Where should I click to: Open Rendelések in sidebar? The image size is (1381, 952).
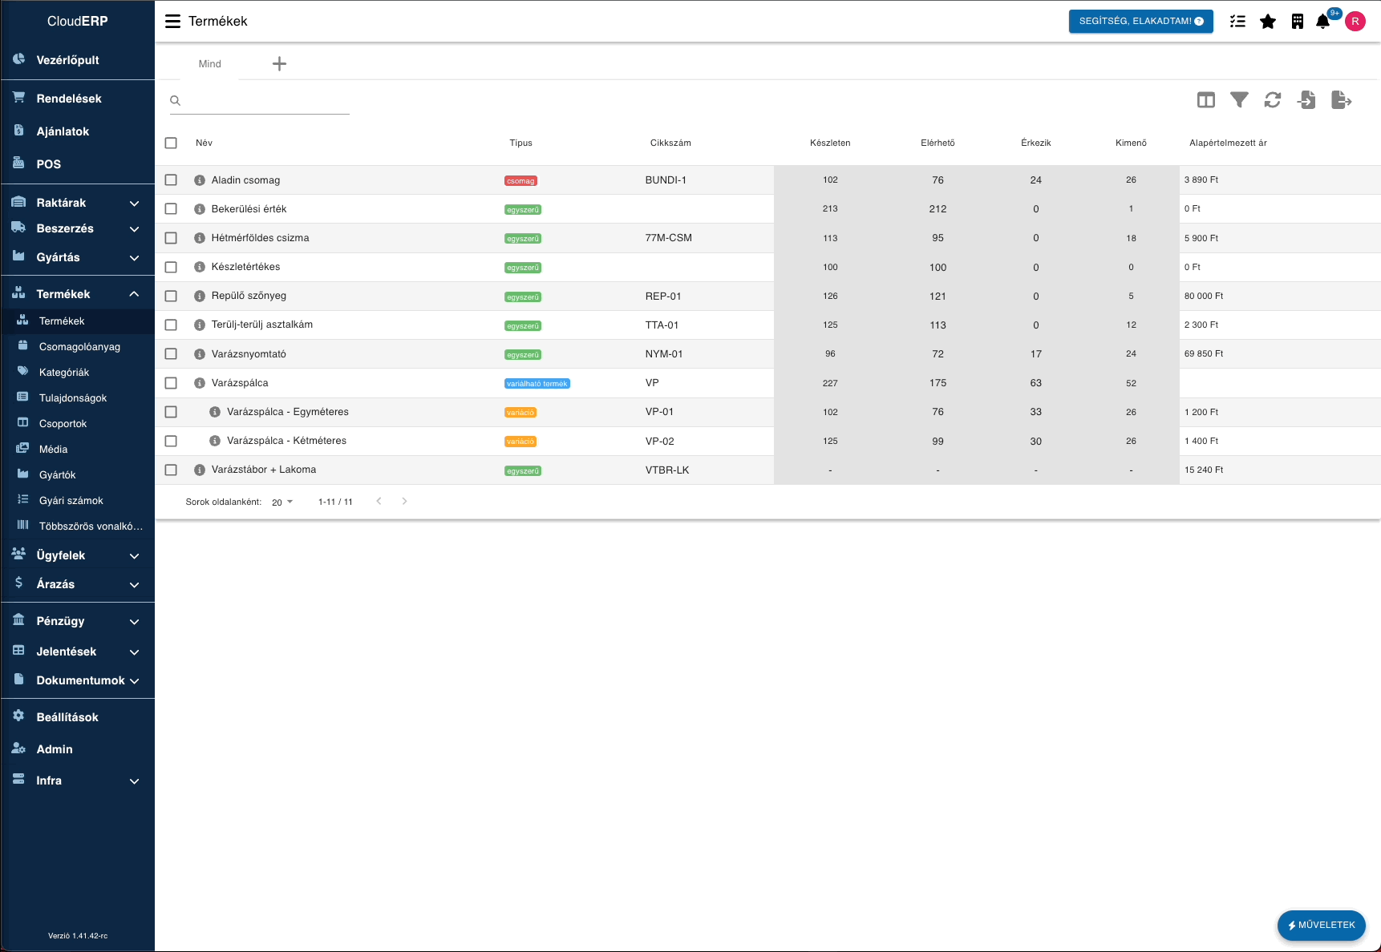pos(78,99)
